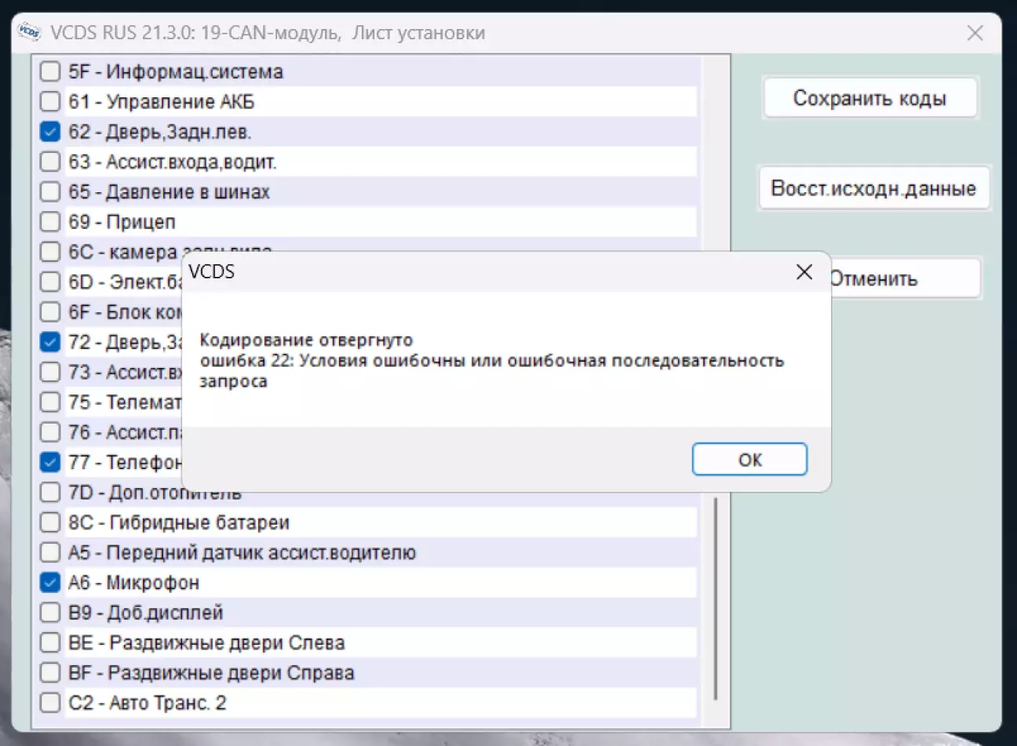Click OK in the VCDS error dialog
This screenshot has height=746, width=1017.
pyautogui.click(x=749, y=460)
